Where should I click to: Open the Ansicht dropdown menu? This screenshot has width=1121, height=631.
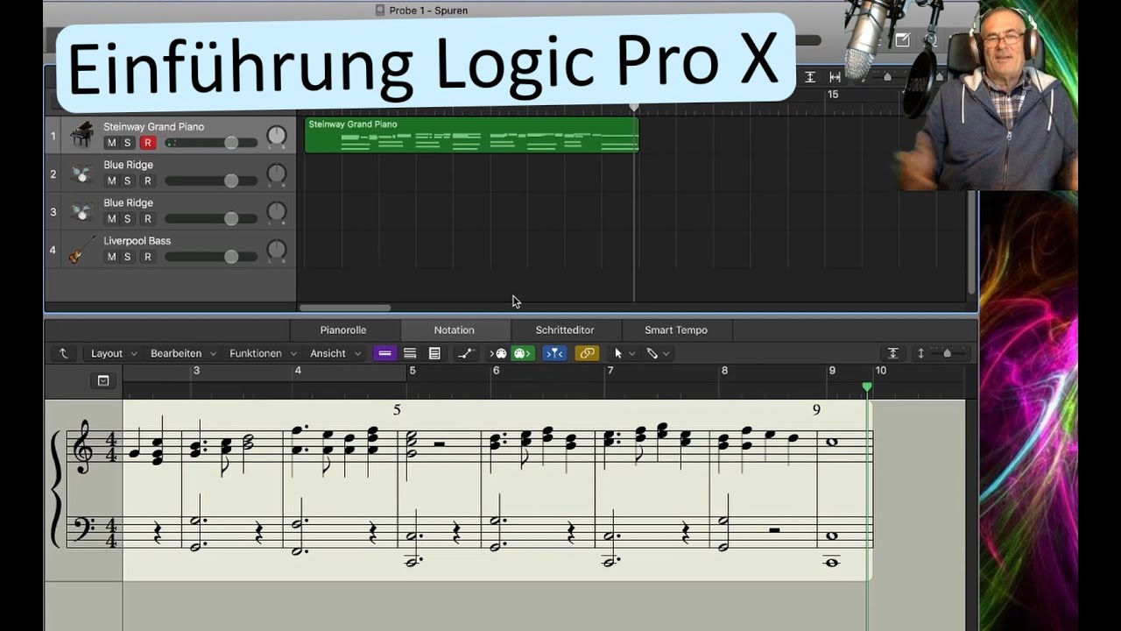[x=335, y=353]
